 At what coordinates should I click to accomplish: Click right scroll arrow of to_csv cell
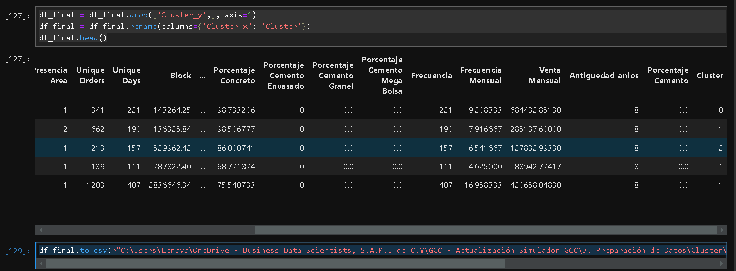pyautogui.click(x=722, y=263)
